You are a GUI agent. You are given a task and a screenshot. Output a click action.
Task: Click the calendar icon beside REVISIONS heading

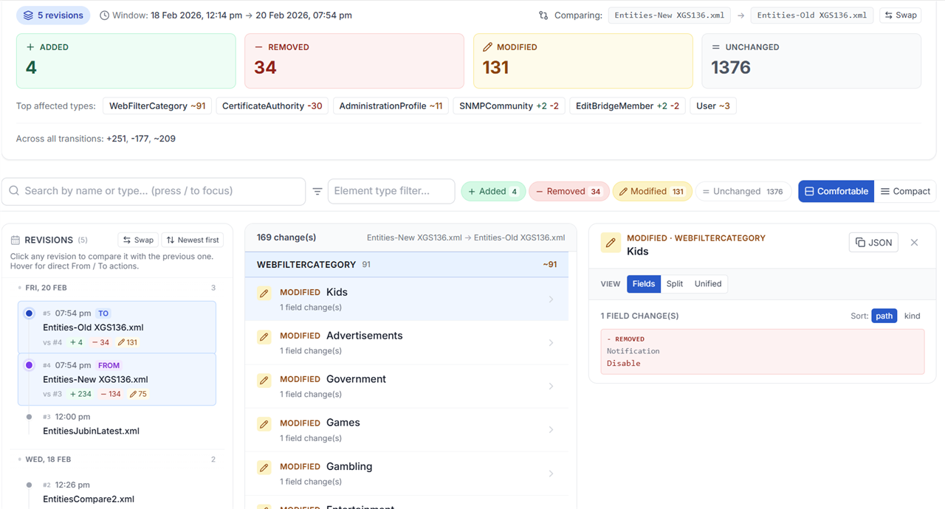[15, 240]
